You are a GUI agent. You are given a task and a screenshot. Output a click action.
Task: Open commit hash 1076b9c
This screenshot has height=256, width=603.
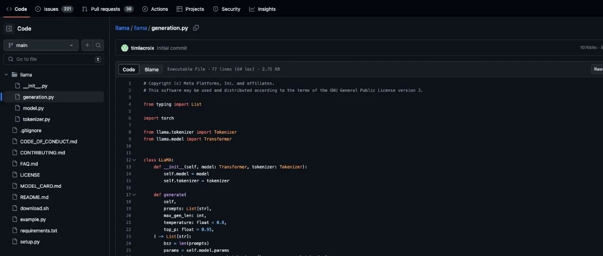pyautogui.click(x=589, y=48)
